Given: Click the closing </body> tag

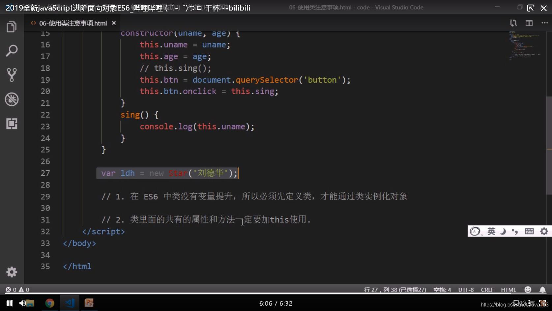Looking at the screenshot, I should pyautogui.click(x=79, y=243).
